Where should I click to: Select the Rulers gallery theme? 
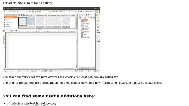click(8, 24)
